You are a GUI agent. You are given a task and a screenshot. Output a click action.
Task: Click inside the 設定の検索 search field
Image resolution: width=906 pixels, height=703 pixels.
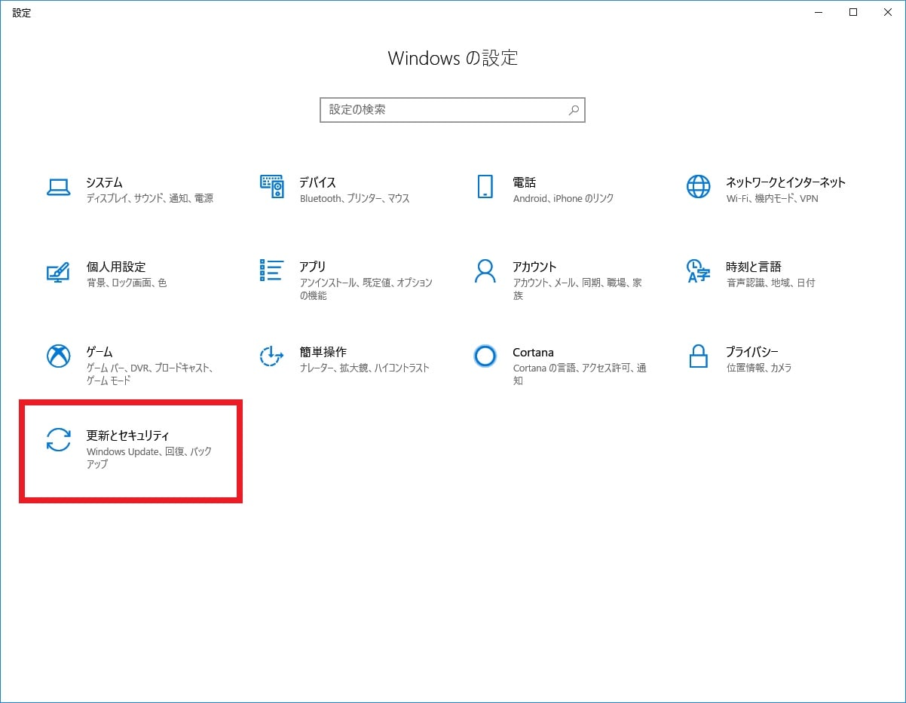pos(452,110)
